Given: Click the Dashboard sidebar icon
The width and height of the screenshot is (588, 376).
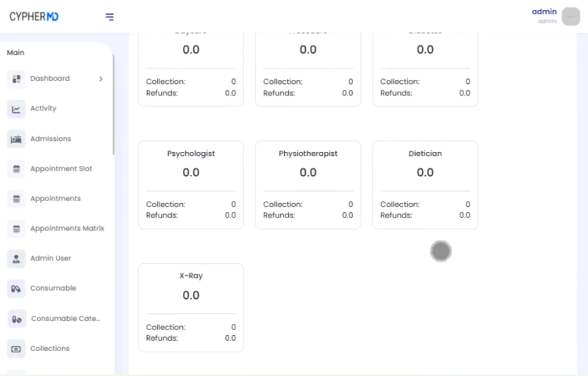Looking at the screenshot, I should (16, 79).
